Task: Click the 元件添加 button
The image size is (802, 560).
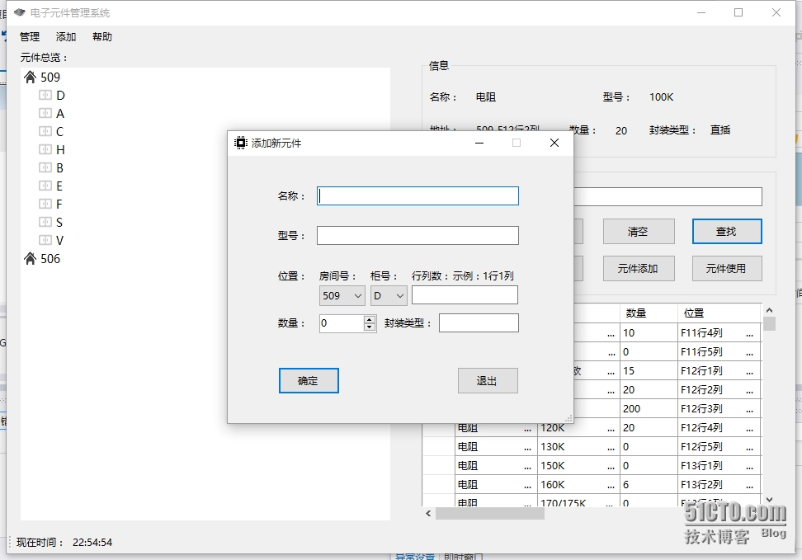Action: (639, 269)
